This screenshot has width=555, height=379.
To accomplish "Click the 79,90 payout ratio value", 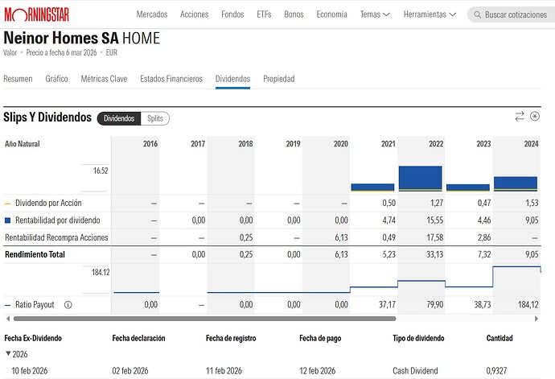I will click(434, 305).
